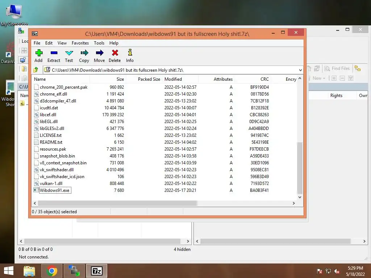The height and width of the screenshot is (278, 371).
Task: Click the Test toolbar icon
Action: point(69,53)
